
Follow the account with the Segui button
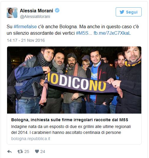coord(129,12)
